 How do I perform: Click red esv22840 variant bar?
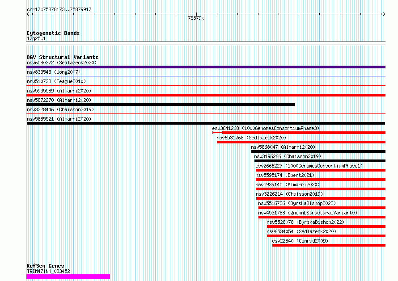click(329, 245)
